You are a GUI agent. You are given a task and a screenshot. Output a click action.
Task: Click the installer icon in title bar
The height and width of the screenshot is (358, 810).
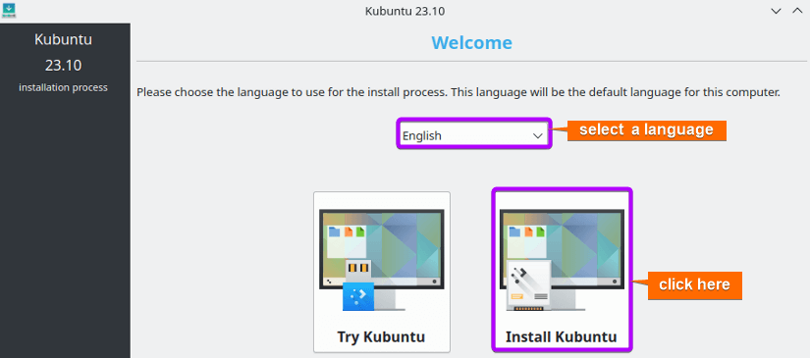(9, 11)
